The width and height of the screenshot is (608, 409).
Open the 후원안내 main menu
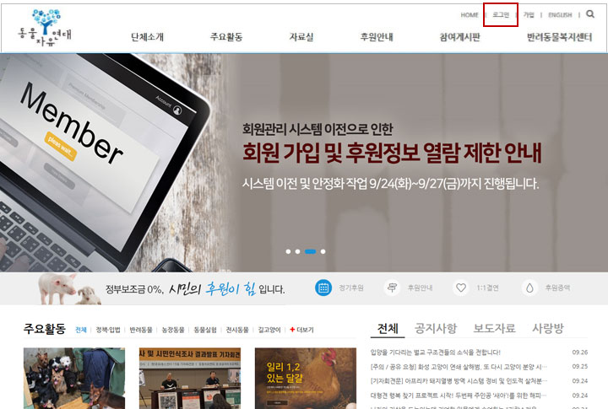pyautogui.click(x=377, y=37)
